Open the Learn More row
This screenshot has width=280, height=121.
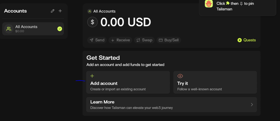(x=172, y=105)
